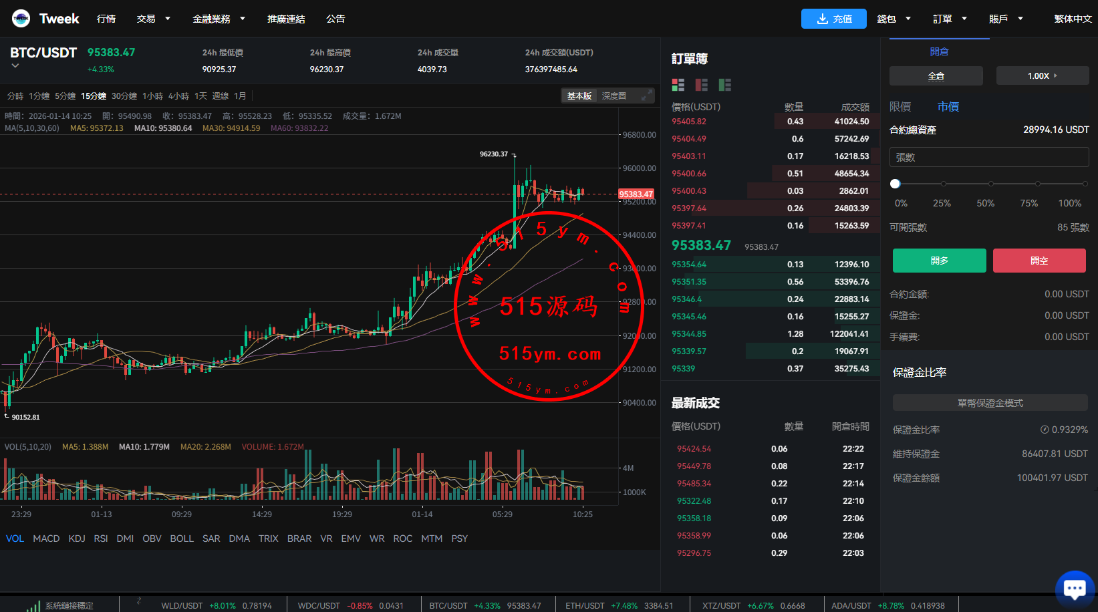The width and height of the screenshot is (1098, 612).
Task: Open the 錢包 wallet dropdown menu
Action: pos(894,19)
